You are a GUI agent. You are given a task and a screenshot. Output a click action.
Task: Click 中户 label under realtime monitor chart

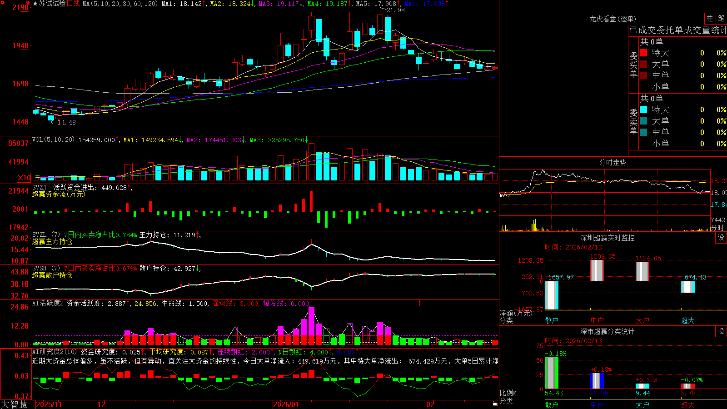point(597,320)
